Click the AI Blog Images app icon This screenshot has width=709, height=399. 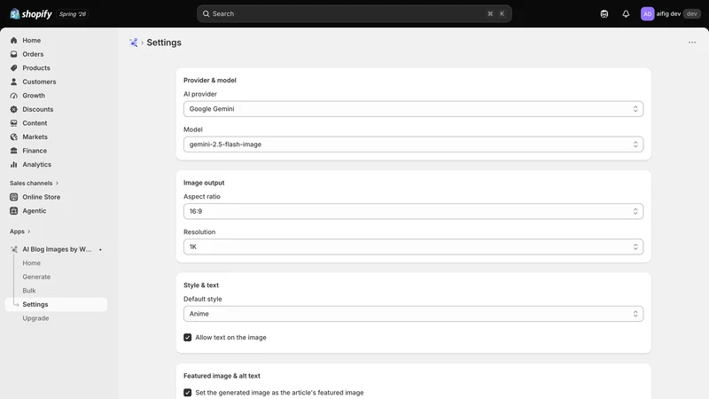[13, 249]
